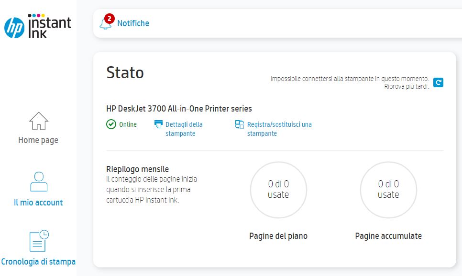Click the red notification badge showing 2
This screenshot has height=276, width=462.
pyautogui.click(x=109, y=19)
